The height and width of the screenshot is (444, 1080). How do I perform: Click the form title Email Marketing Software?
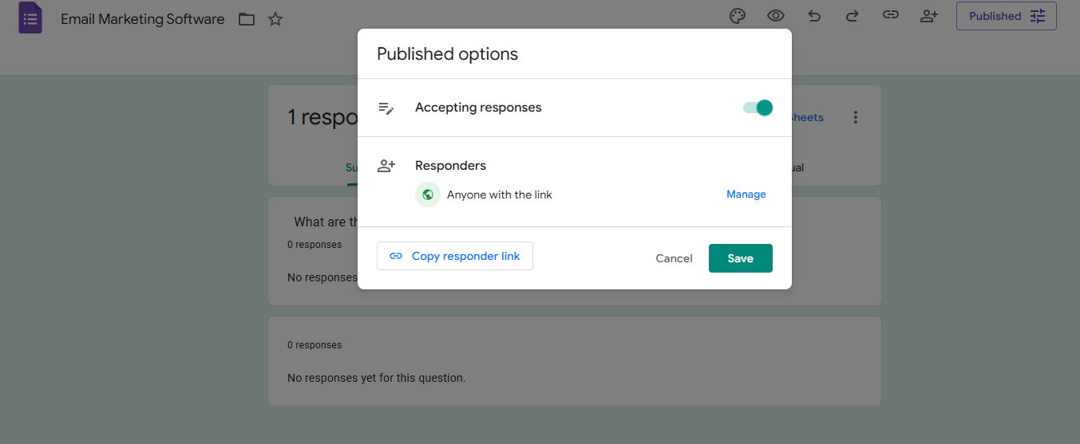[x=143, y=19]
